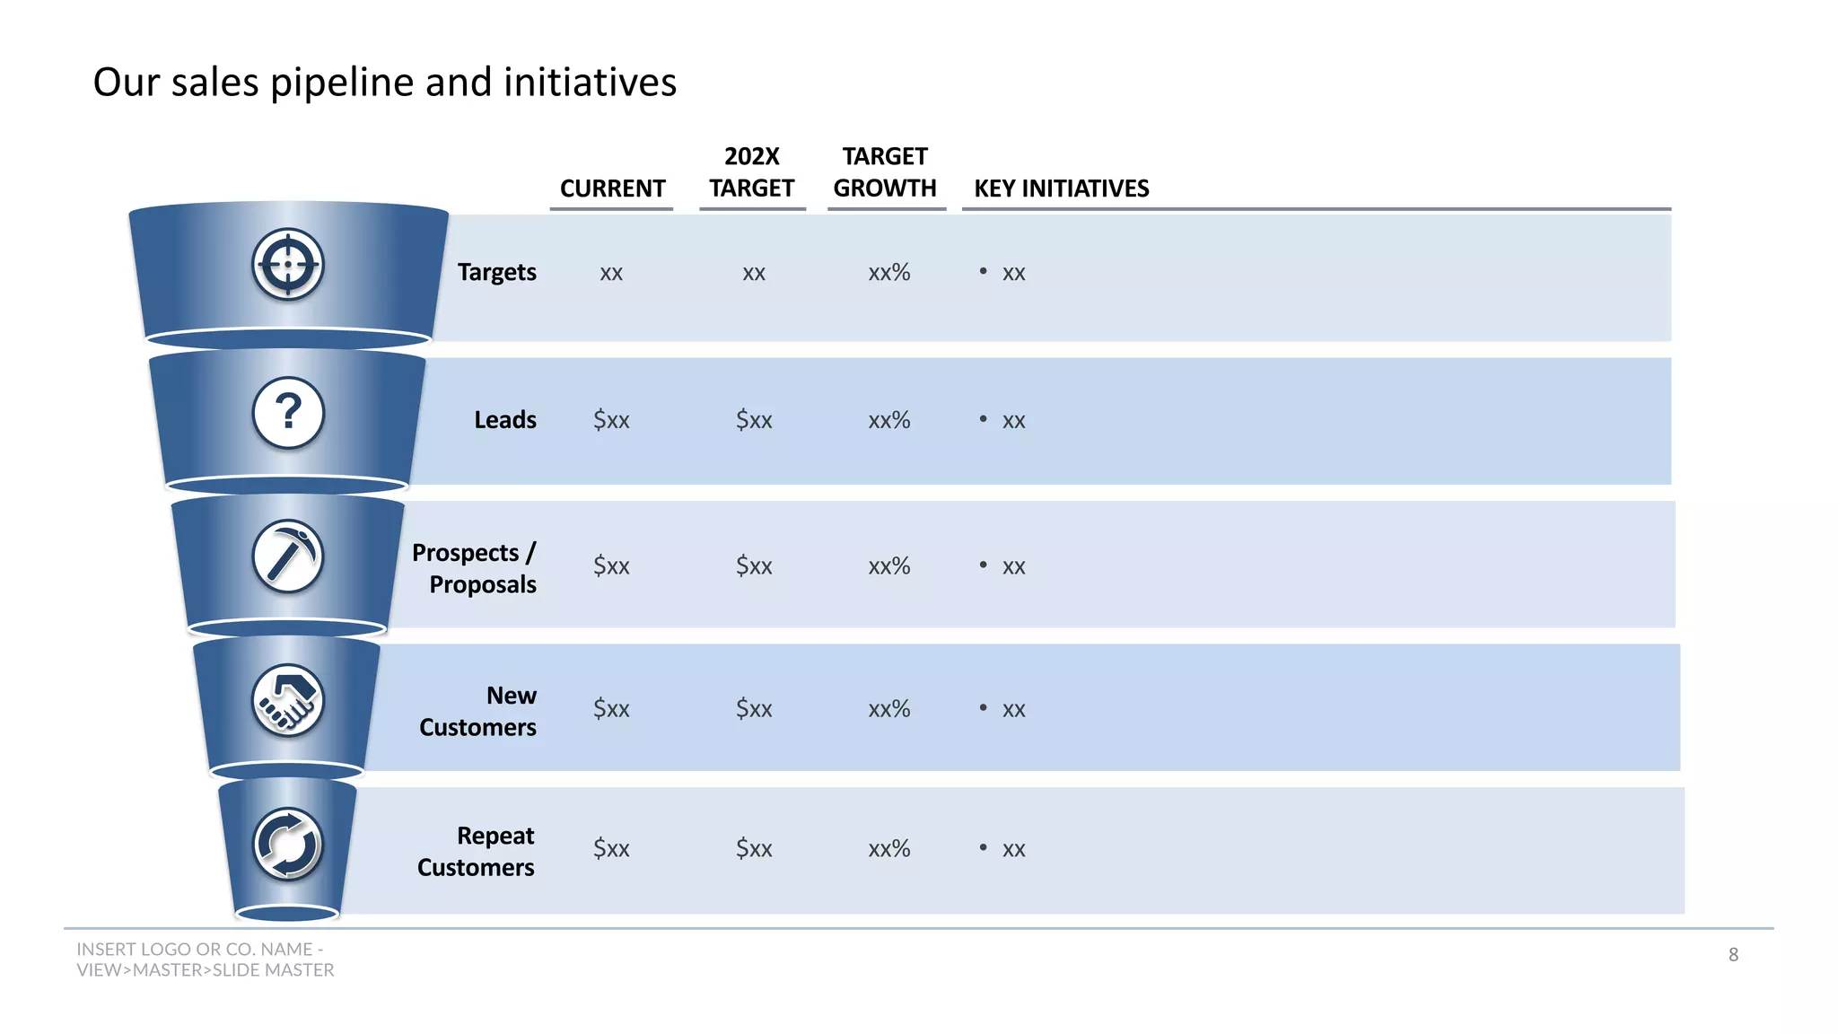This screenshot has height=1034, width=1838.
Task: Select the Prospects / Proposals label
Action: [x=474, y=568]
